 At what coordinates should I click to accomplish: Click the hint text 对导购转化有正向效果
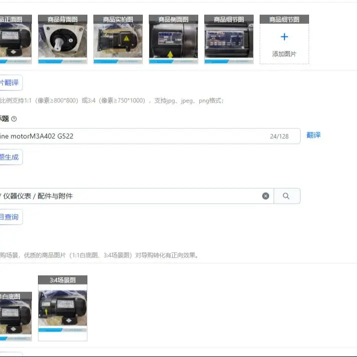pos(166,255)
